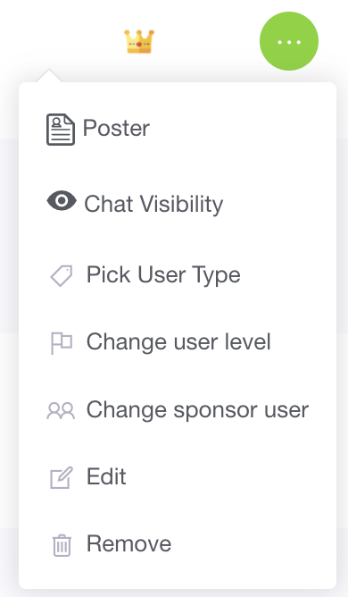Select the Poster menu entry
The height and width of the screenshot is (597, 348).
pyautogui.click(x=178, y=129)
